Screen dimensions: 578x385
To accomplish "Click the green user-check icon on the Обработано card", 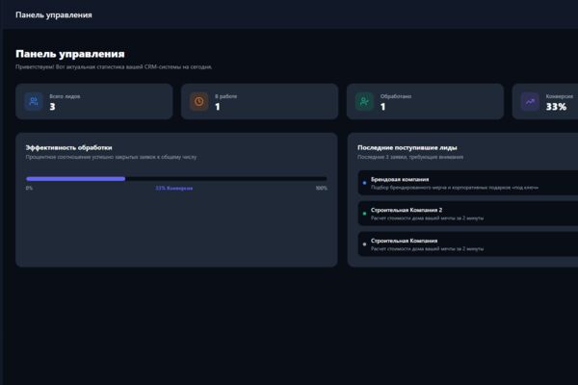I will [x=364, y=101].
